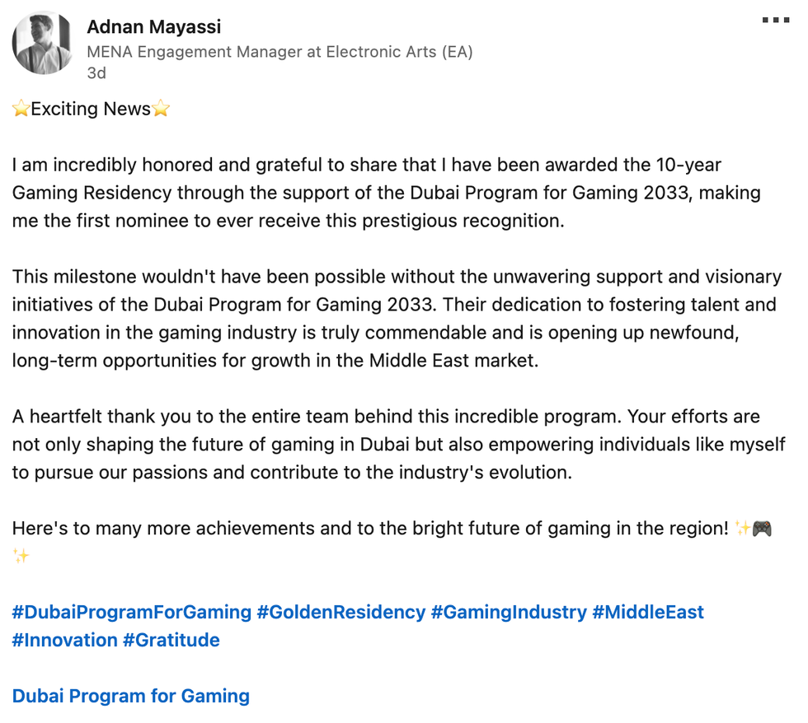
Task: Click the #Gratitude hashtag
Action: coord(171,640)
